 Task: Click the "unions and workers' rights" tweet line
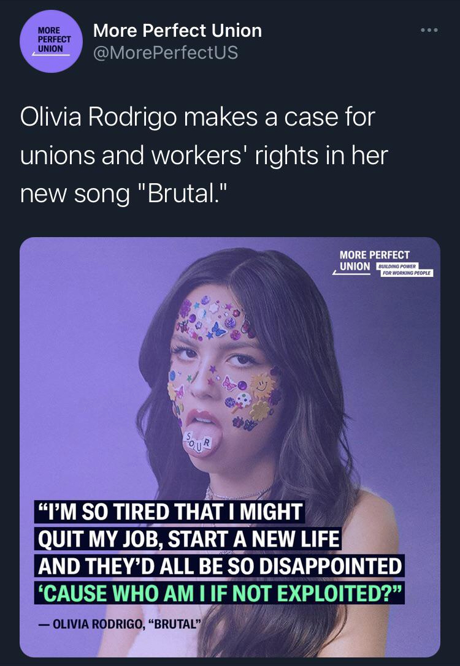coord(204,155)
